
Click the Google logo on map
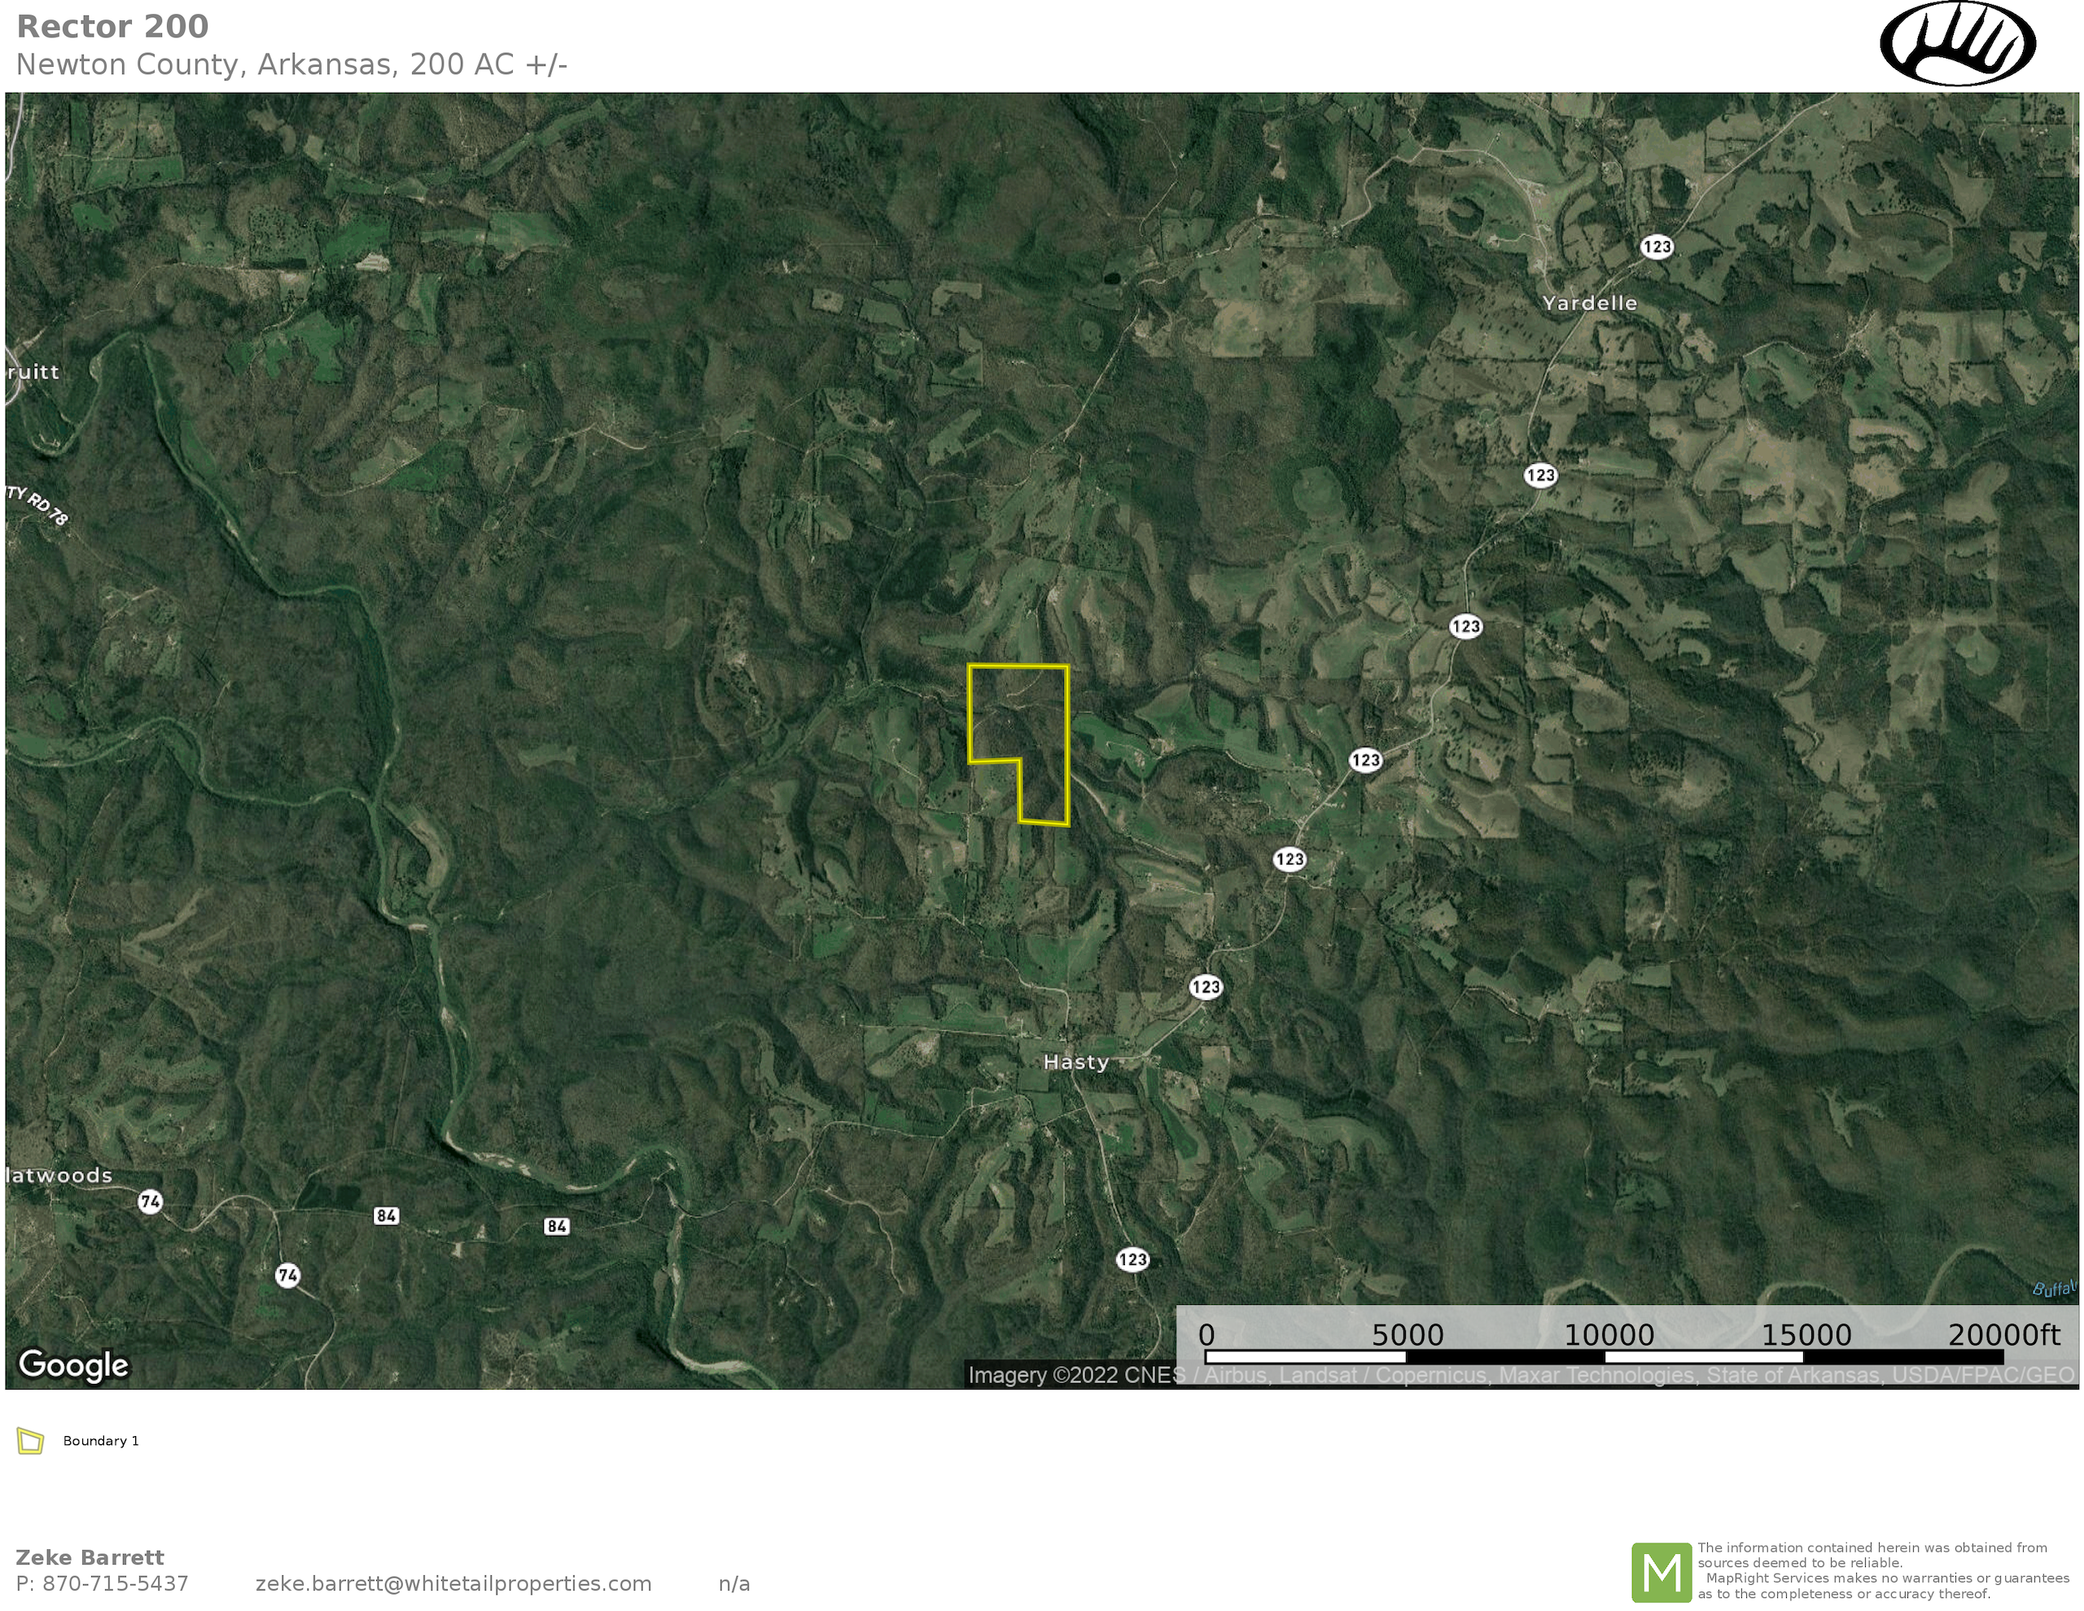(73, 1365)
